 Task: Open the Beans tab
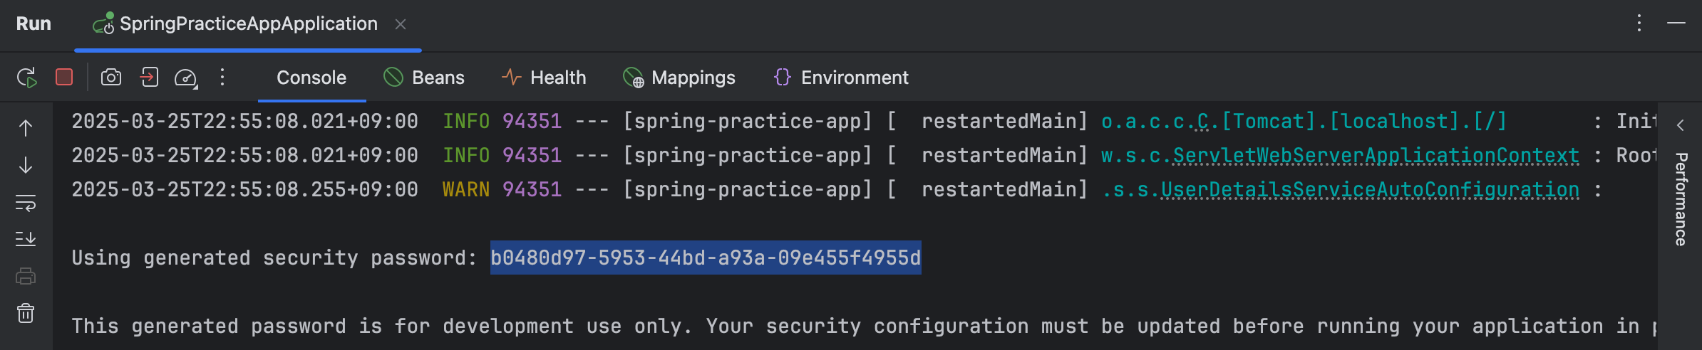(x=424, y=78)
